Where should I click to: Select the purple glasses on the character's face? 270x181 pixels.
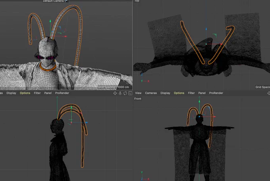click(45, 57)
